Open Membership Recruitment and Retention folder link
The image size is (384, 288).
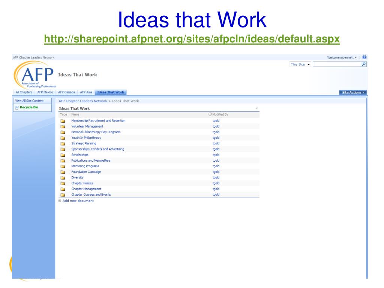(x=98, y=121)
